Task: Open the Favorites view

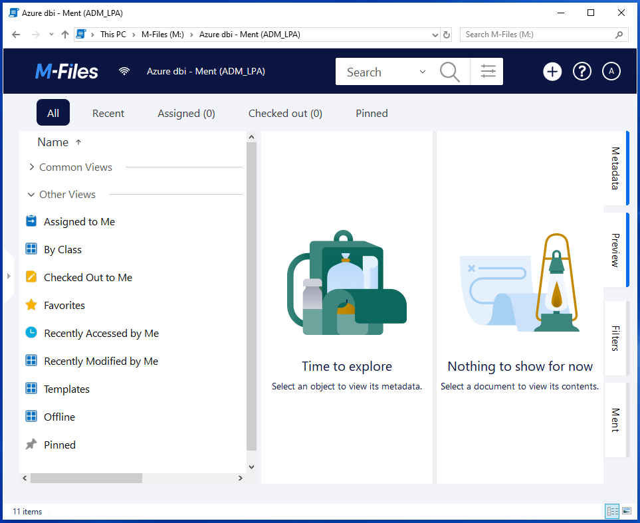Action: pyautogui.click(x=64, y=305)
